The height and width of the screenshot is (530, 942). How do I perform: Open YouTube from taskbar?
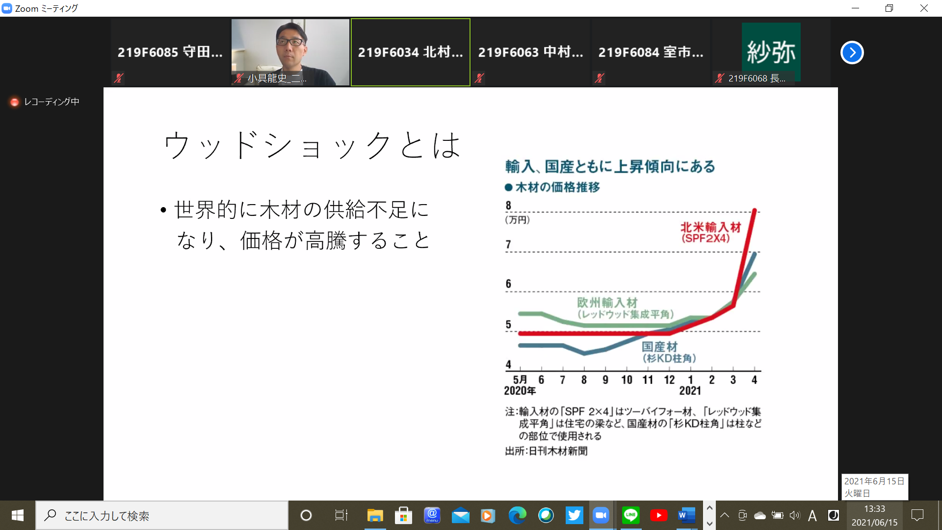658,515
